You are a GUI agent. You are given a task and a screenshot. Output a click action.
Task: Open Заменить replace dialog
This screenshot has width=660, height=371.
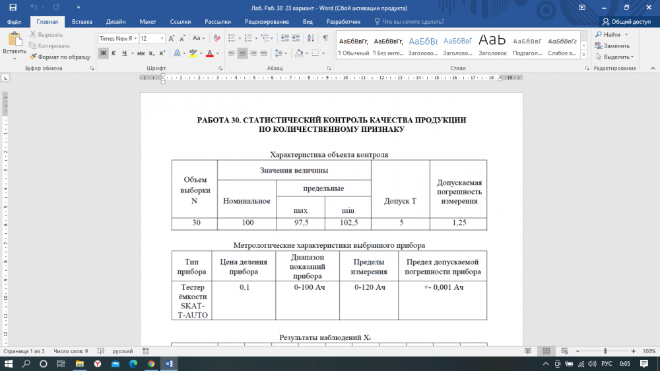point(612,45)
